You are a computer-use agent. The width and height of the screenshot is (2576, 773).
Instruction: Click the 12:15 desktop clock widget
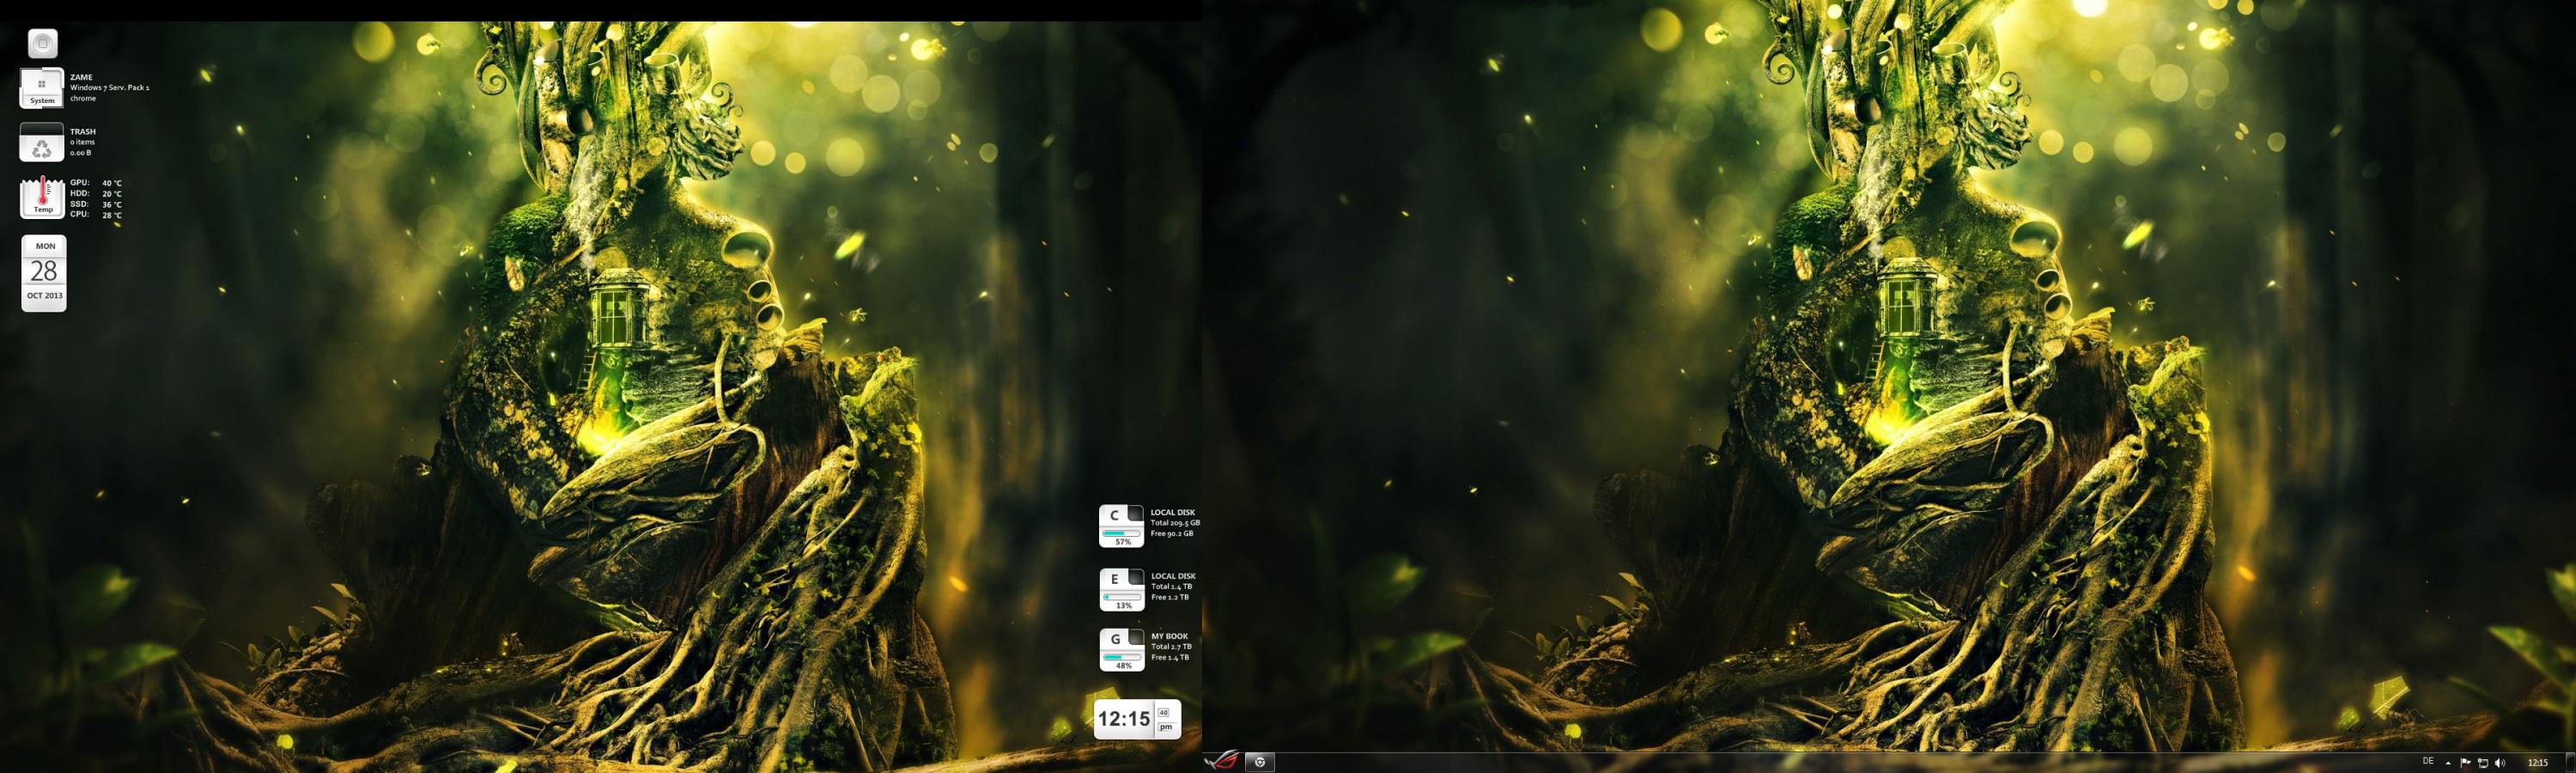coord(1137,718)
